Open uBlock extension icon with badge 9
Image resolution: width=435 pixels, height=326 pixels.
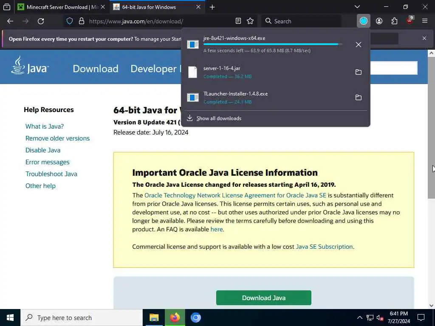tap(410, 20)
